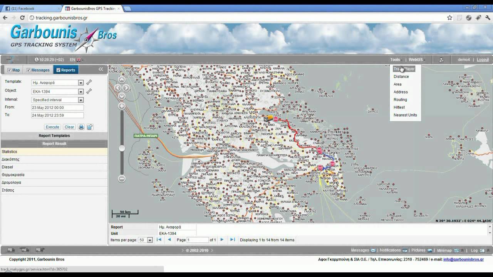The height and width of the screenshot is (277, 493).
Task: Click the map zoom slider handle
Action: coord(122,148)
